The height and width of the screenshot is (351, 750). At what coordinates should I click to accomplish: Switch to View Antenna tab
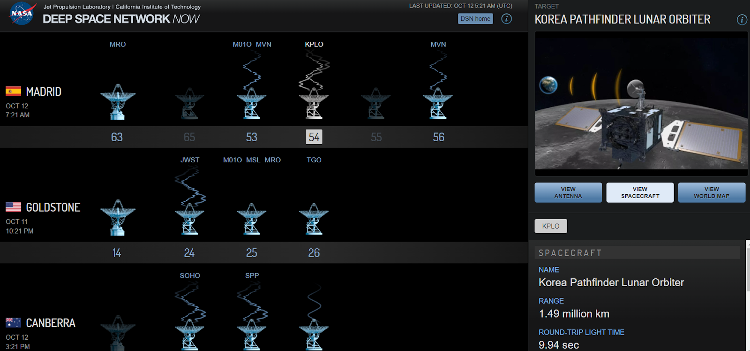click(x=568, y=192)
